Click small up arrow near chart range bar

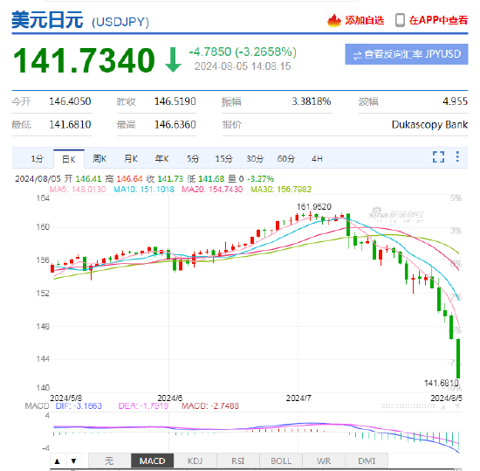[x=443, y=407]
